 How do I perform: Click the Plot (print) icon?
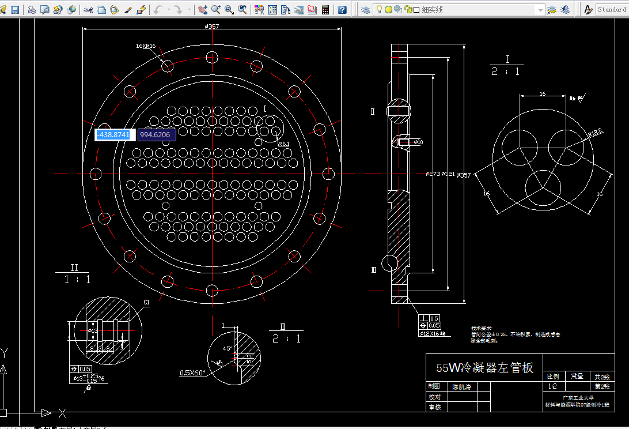pyautogui.click(x=32, y=10)
